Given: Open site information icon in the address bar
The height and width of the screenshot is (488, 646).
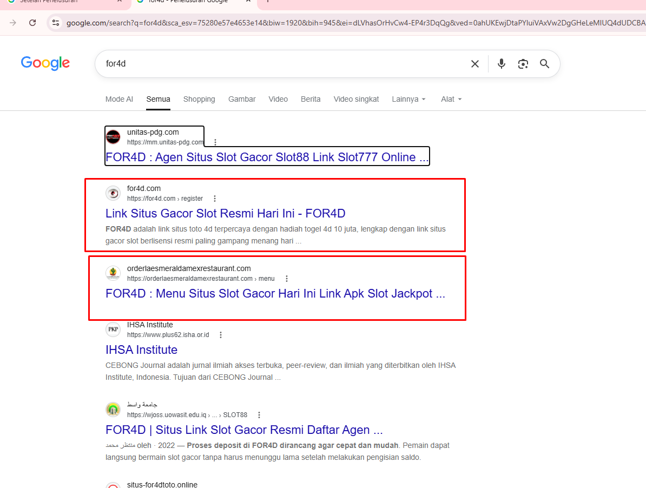Looking at the screenshot, I should tap(56, 23).
